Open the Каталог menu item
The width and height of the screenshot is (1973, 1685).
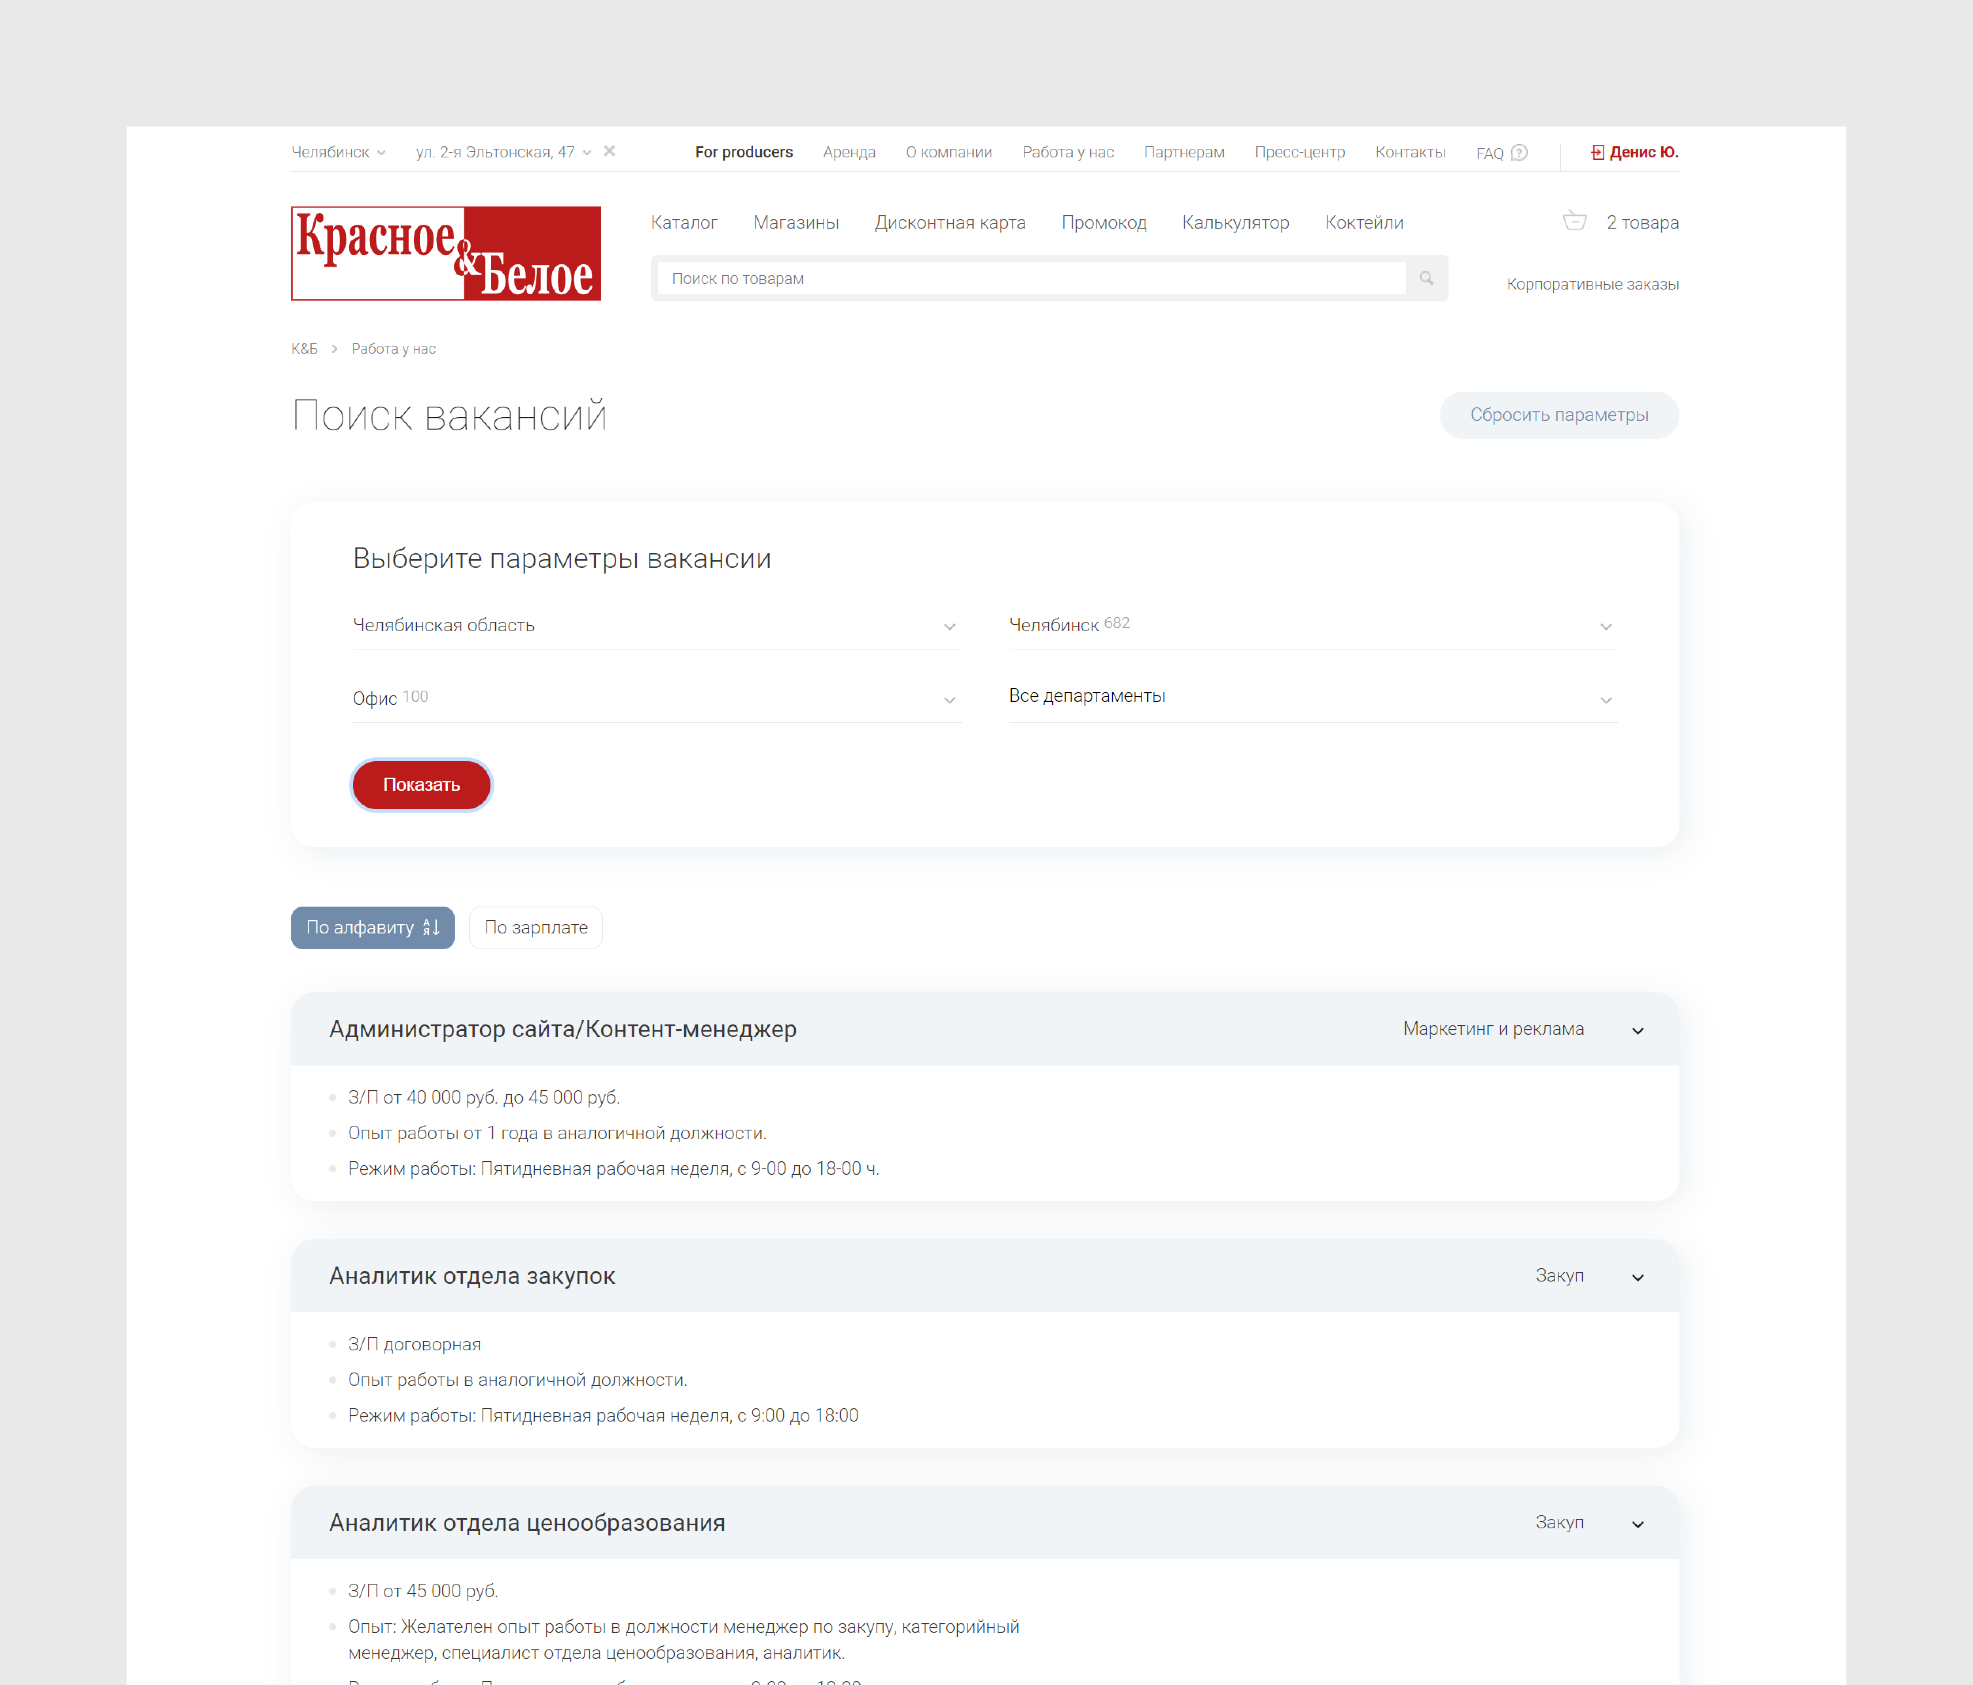coord(684,223)
